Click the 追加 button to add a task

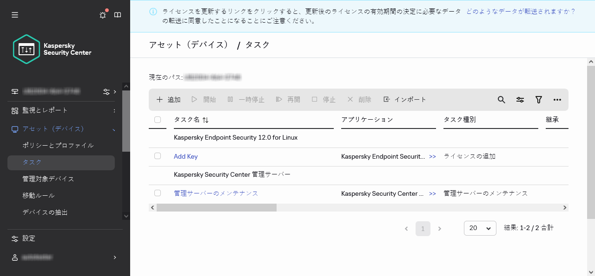coord(168,100)
